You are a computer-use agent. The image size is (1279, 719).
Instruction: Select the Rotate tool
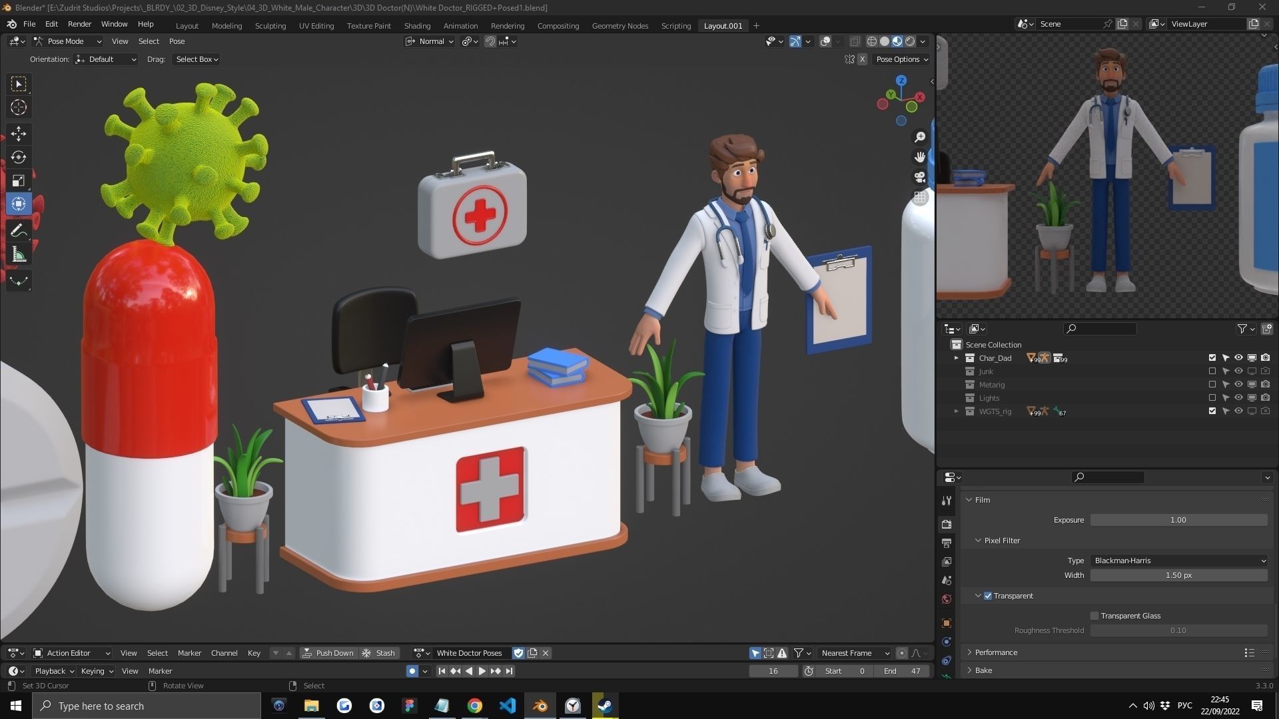coord(19,157)
